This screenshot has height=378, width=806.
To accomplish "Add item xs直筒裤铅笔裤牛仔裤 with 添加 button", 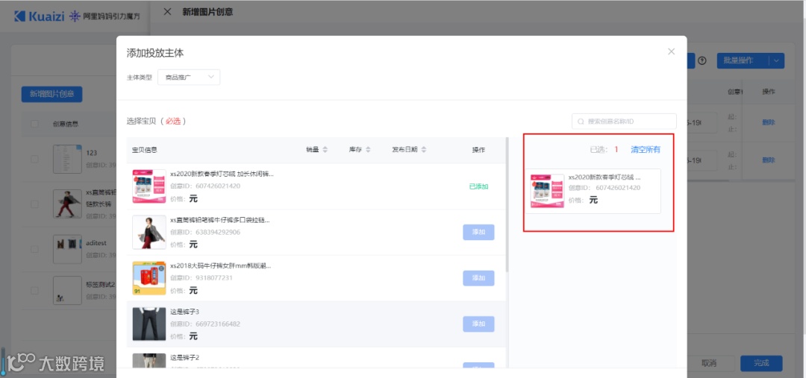I will coord(478,232).
